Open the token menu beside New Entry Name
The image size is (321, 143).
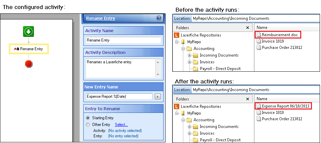[157, 96]
